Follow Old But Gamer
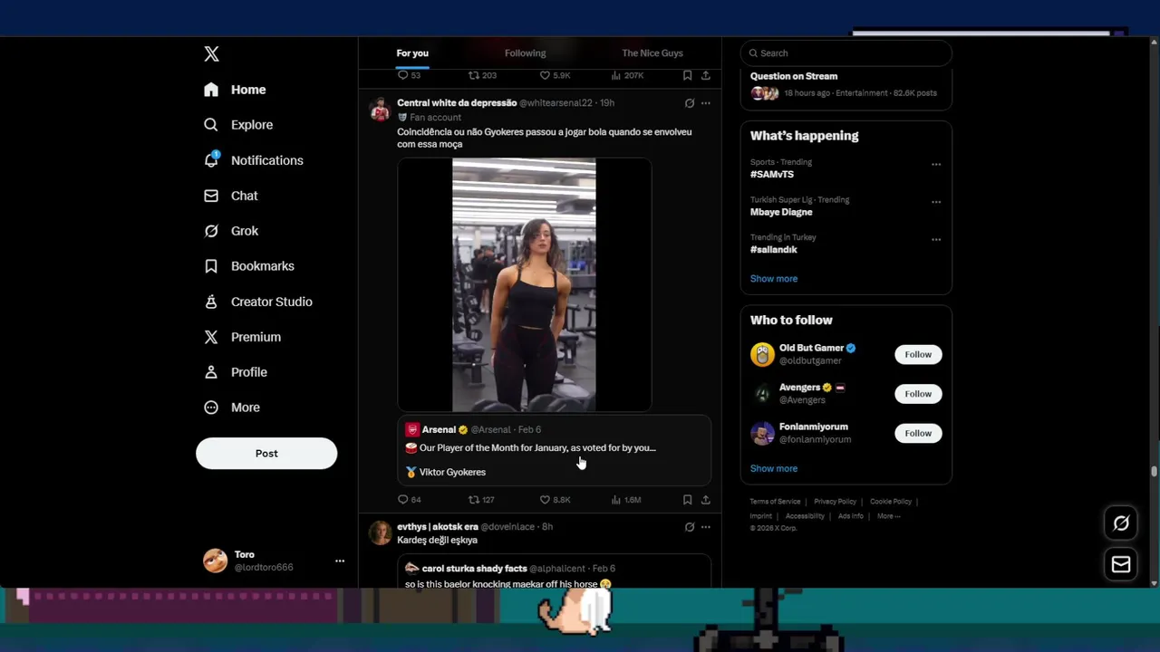The image size is (1160, 652). [918, 355]
